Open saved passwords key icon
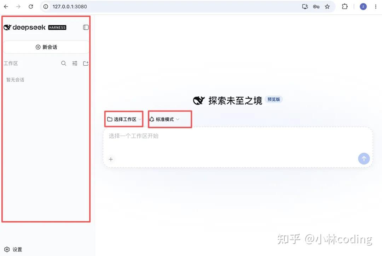The width and height of the screenshot is (382, 256). pos(316,7)
